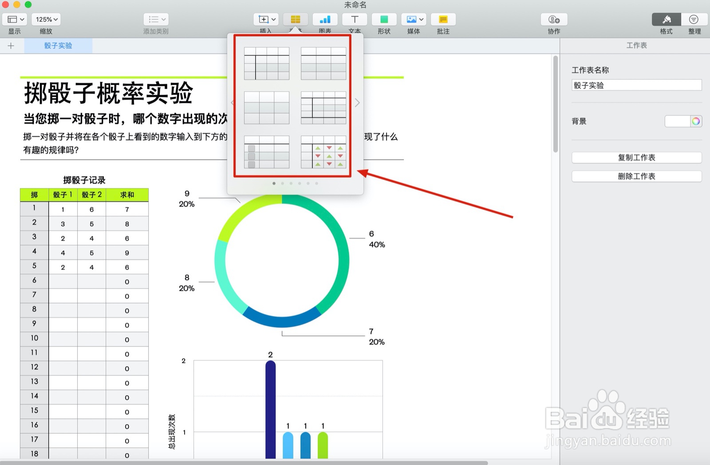Open collaboration via the 协作 icon

(x=553, y=20)
